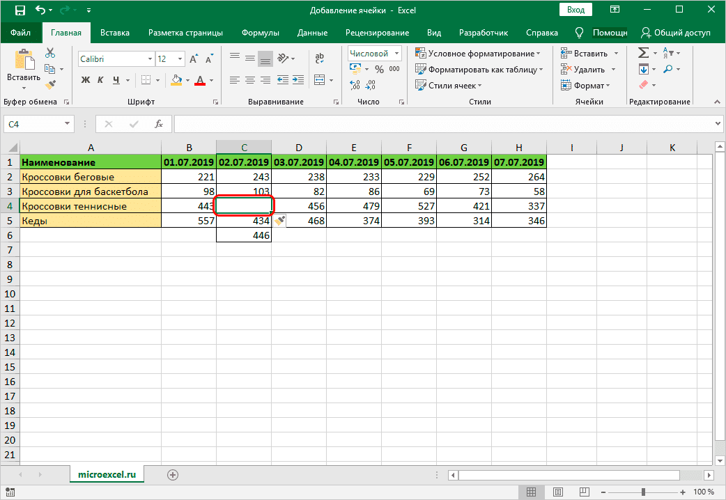Click the red font color swatch
The width and height of the screenshot is (726, 500).
click(201, 80)
